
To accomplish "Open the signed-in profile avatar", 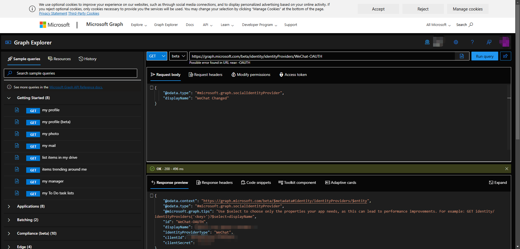I will (x=504, y=42).
